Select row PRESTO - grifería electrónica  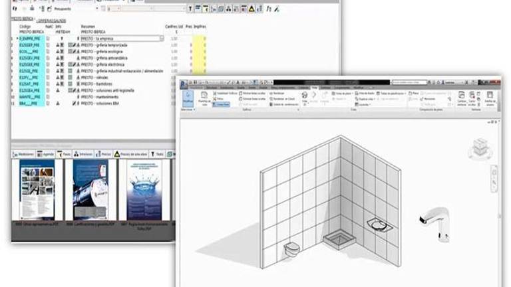(102, 64)
